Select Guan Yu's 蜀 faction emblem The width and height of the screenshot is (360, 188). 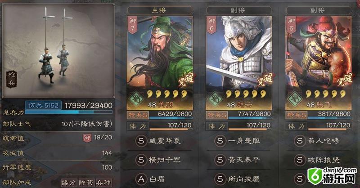(x=135, y=99)
